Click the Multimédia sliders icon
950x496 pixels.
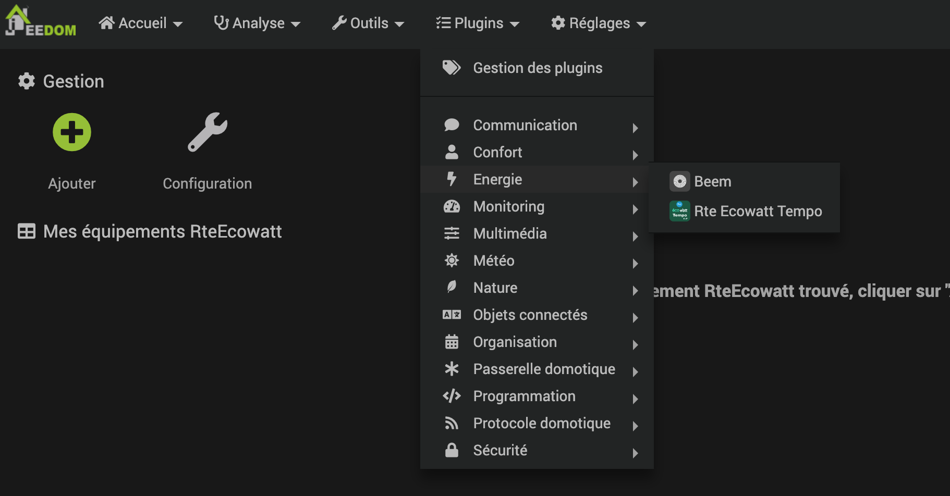(x=452, y=233)
